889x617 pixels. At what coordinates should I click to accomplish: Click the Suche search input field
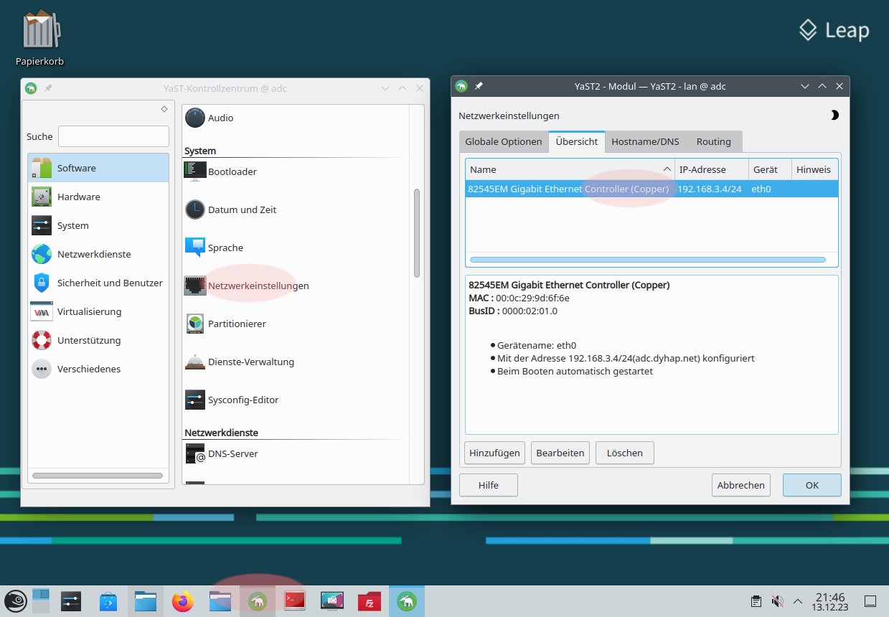[x=113, y=136]
